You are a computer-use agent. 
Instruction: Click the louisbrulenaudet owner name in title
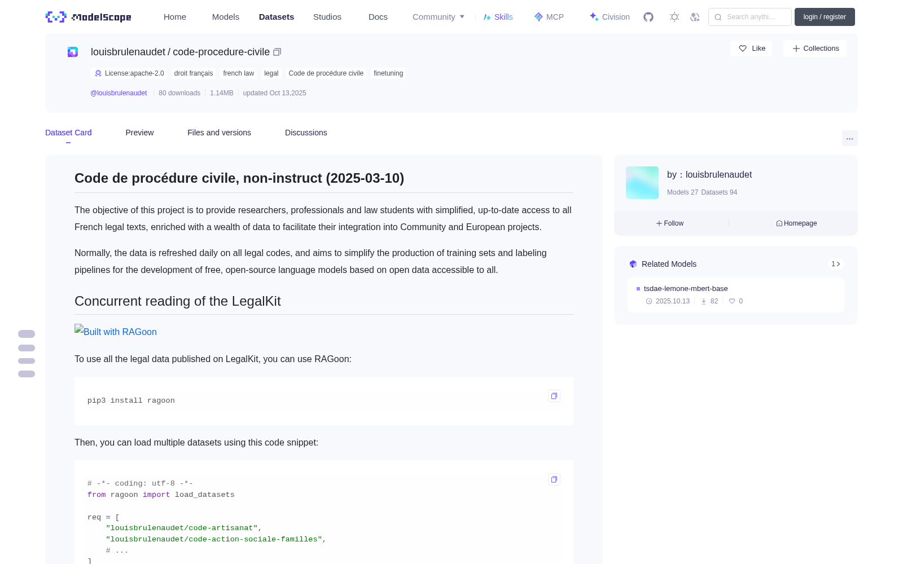(128, 52)
